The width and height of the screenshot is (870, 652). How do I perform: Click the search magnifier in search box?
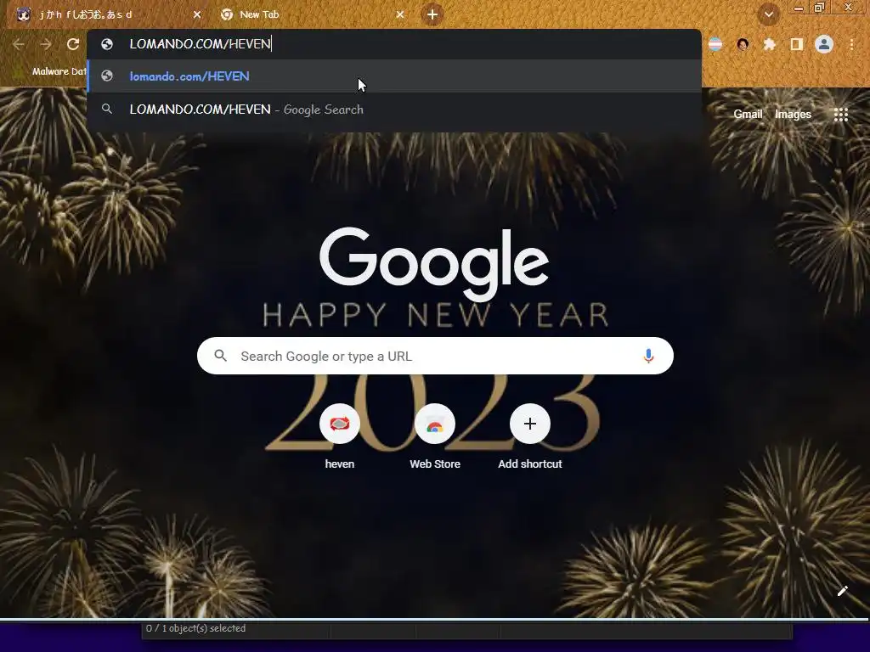220,356
